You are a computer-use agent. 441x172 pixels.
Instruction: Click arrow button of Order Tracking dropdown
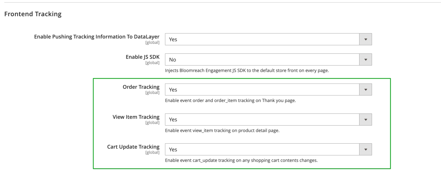(365, 89)
